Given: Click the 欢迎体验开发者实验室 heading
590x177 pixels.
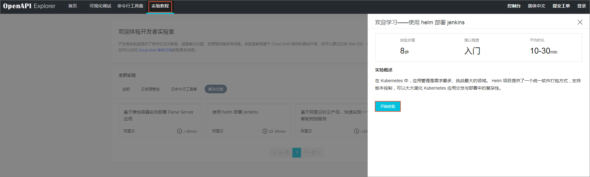Looking at the screenshot, I should coord(146,32).
